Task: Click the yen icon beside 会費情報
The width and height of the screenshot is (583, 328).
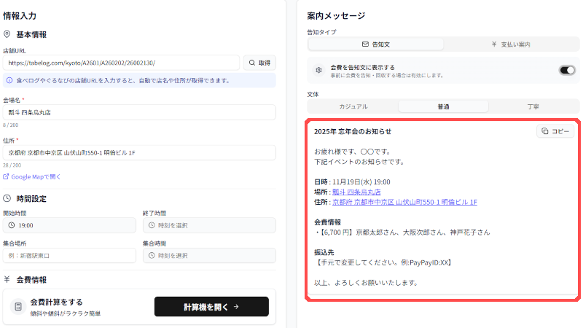Action: click(7, 279)
